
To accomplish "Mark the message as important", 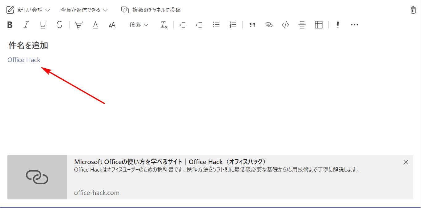I will [x=338, y=25].
